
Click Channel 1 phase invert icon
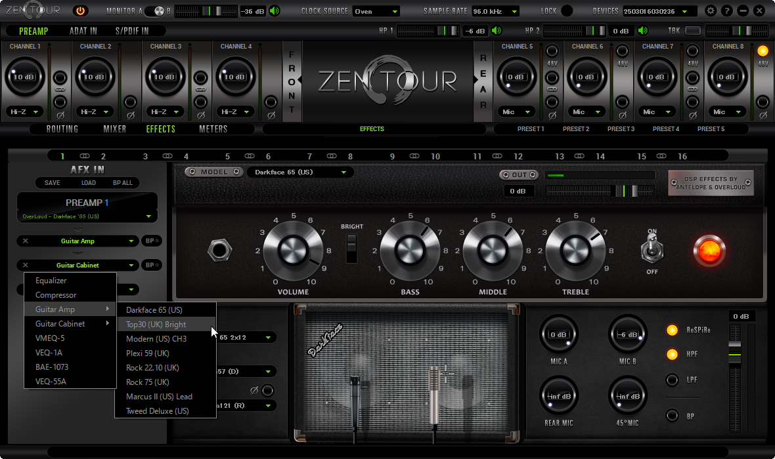tap(60, 116)
